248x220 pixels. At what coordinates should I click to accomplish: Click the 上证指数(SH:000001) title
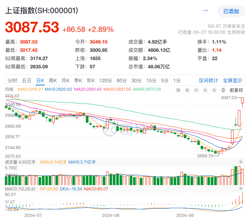point(42,11)
